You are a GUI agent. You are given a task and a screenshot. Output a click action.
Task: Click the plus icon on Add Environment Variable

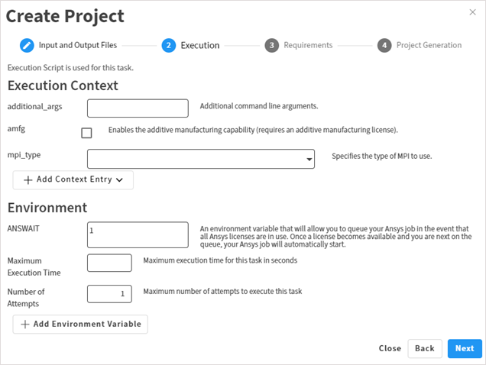coord(25,324)
